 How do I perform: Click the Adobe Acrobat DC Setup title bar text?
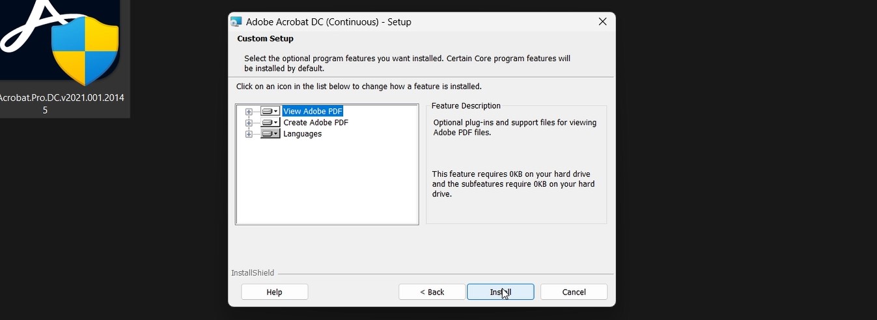click(328, 22)
